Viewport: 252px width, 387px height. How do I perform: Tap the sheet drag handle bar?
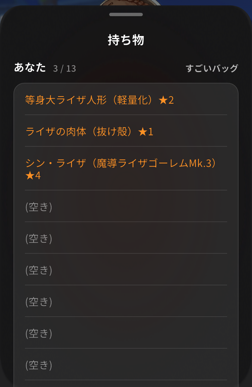click(126, 14)
